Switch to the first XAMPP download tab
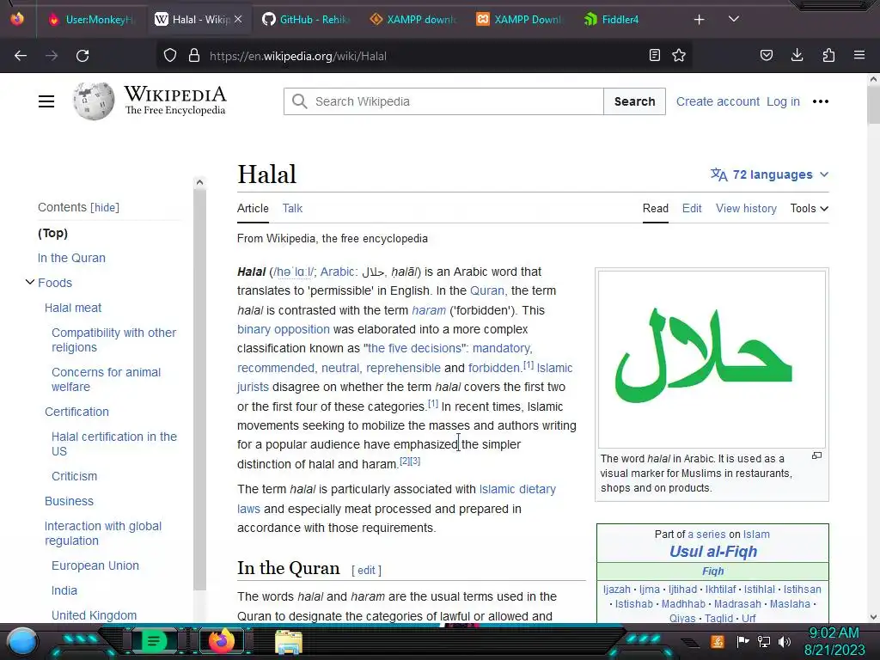The height and width of the screenshot is (660, 880). pos(412,20)
